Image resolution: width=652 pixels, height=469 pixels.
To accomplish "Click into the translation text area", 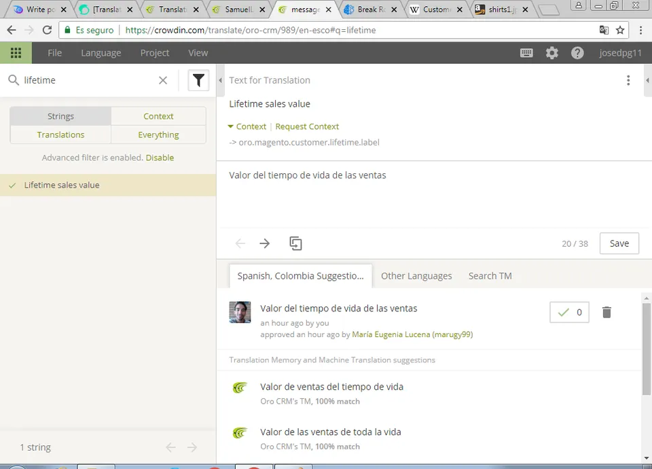I will click(x=434, y=194).
